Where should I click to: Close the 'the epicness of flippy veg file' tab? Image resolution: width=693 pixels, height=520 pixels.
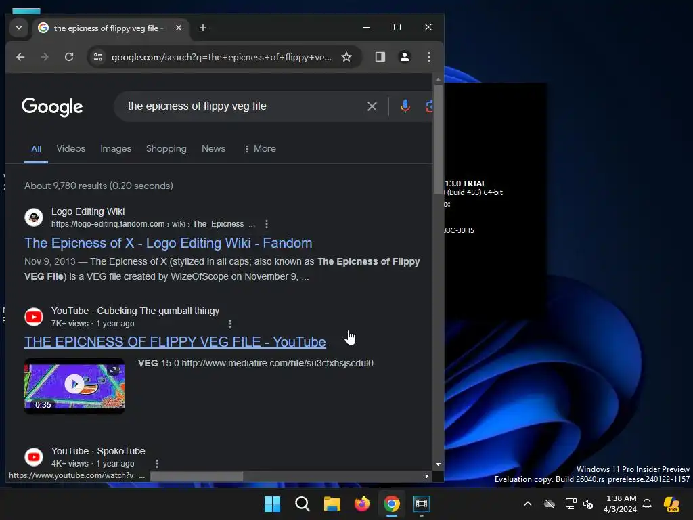pos(179,28)
